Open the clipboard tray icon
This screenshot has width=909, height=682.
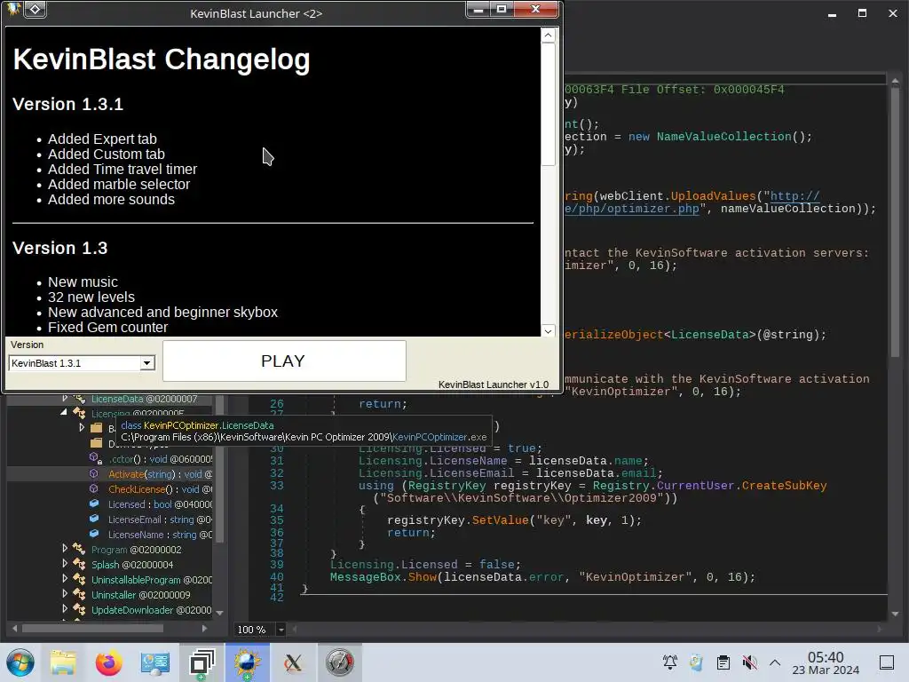tap(723, 662)
